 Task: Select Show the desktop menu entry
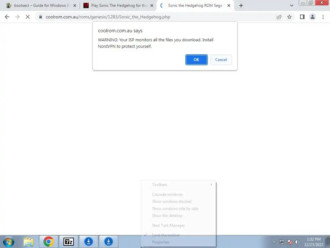[178, 216]
